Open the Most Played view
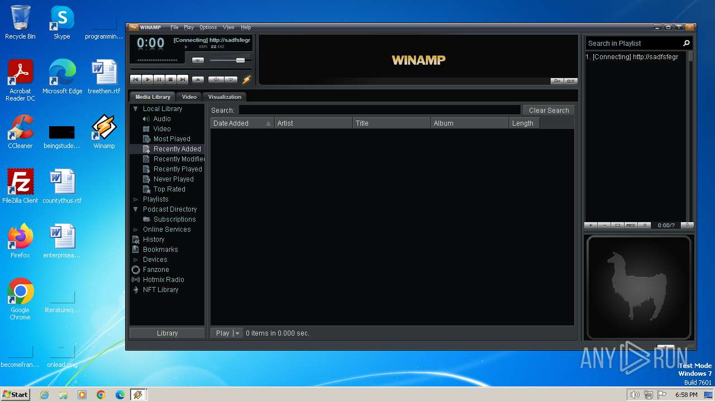Screen dimensions: 715x402 [x=171, y=139]
